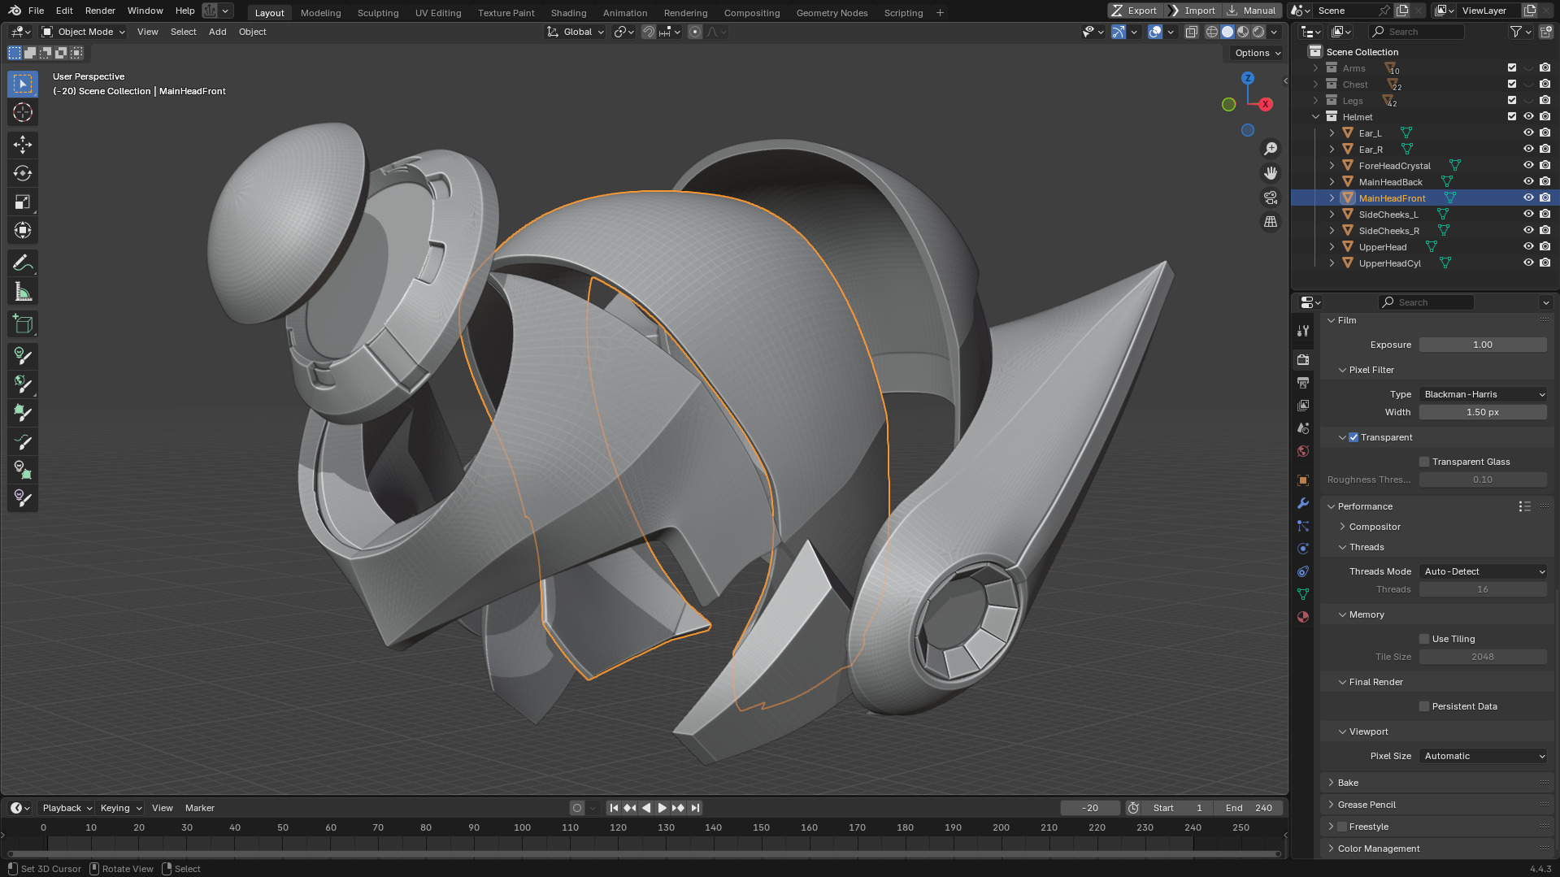Open the Render properties tab
1560x877 pixels.
tap(1303, 359)
